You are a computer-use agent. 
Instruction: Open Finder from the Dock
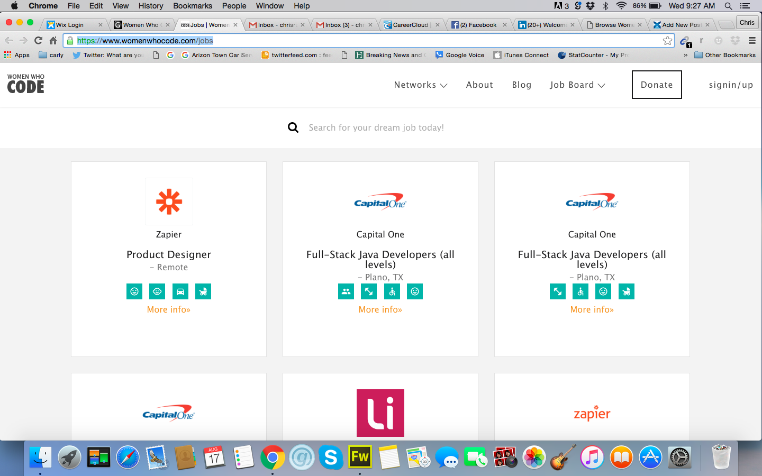40,457
